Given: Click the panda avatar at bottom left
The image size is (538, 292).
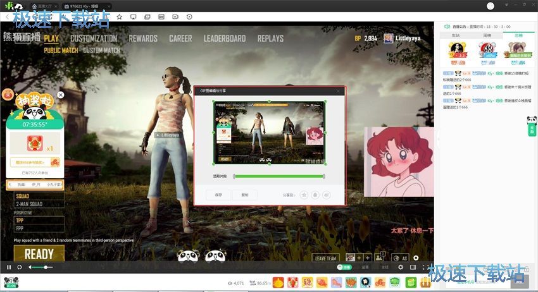Looking at the screenshot, I should click(11, 283).
